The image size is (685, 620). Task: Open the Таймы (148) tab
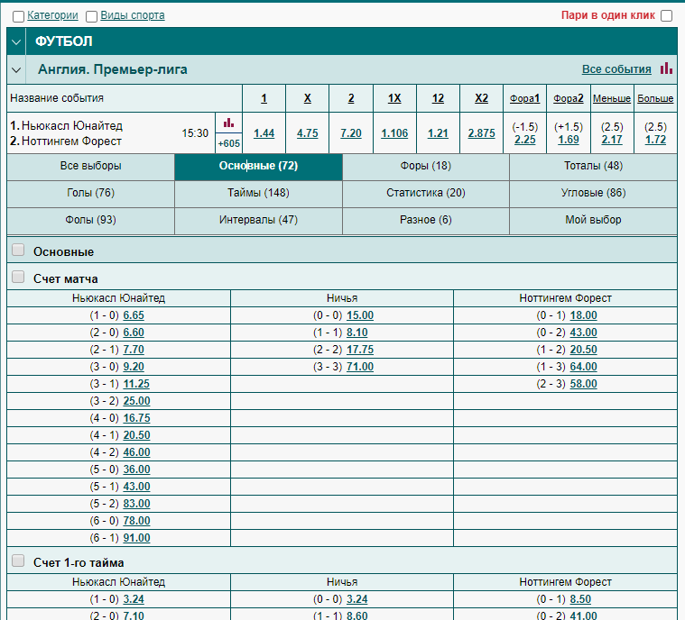click(258, 193)
